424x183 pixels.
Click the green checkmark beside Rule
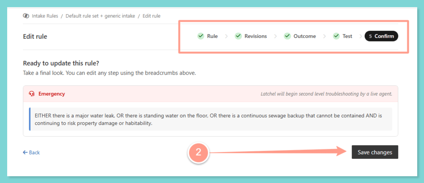click(x=200, y=36)
